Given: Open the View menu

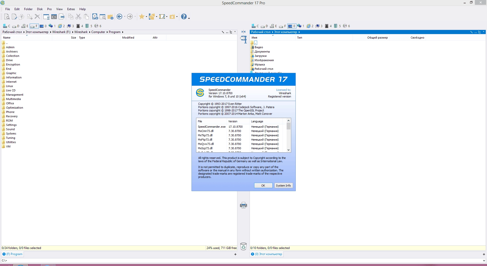Looking at the screenshot, I should click(59, 9).
